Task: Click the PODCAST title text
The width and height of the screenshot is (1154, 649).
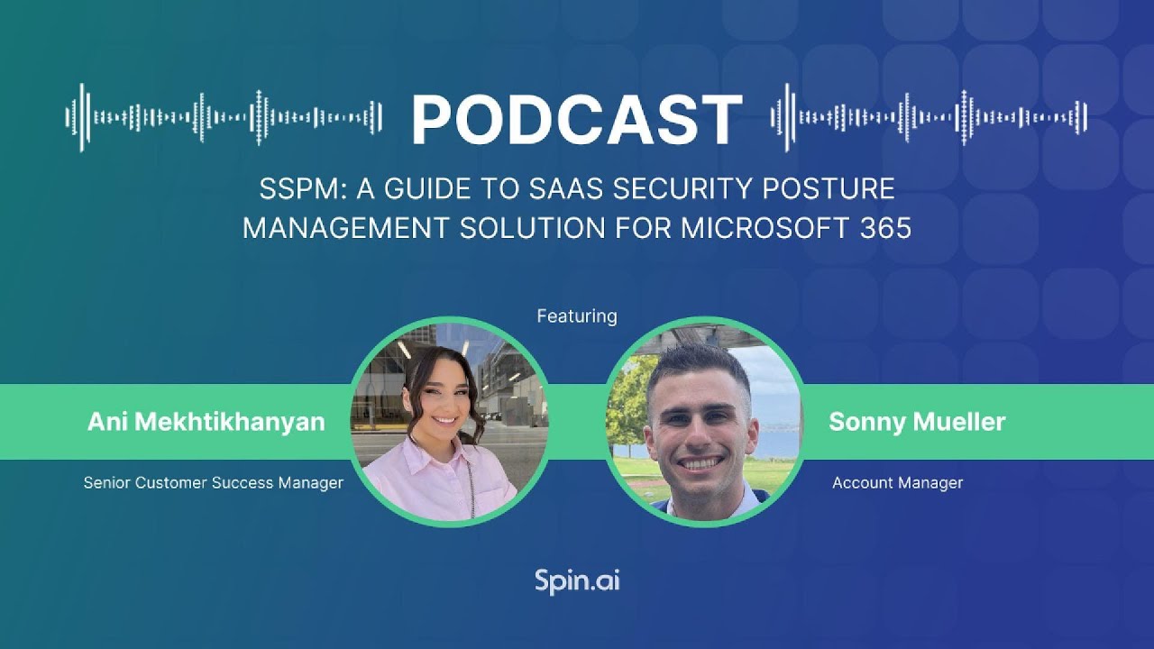Action: pyautogui.click(x=577, y=120)
